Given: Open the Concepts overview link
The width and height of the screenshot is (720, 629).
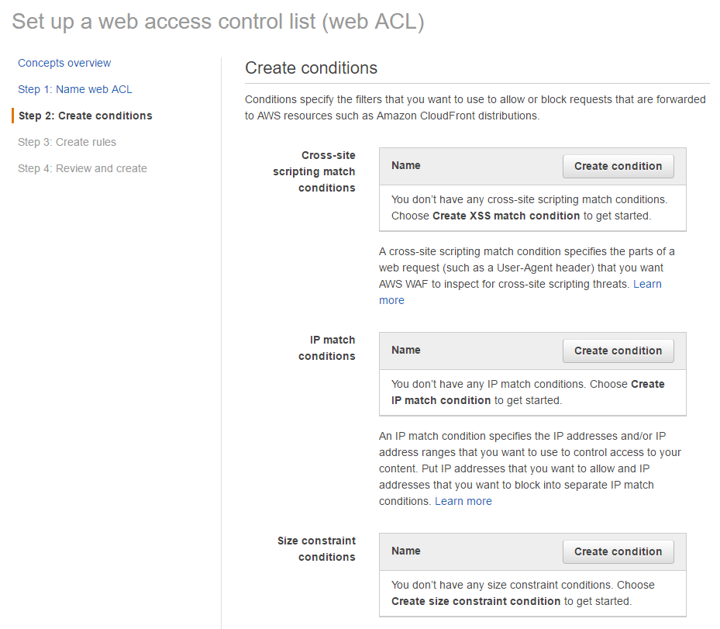Looking at the screenshot, I should point(64,63).
